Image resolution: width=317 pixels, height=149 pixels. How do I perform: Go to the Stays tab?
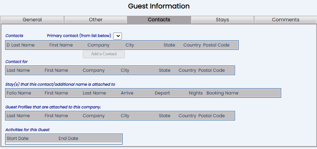tap(222, 20)
